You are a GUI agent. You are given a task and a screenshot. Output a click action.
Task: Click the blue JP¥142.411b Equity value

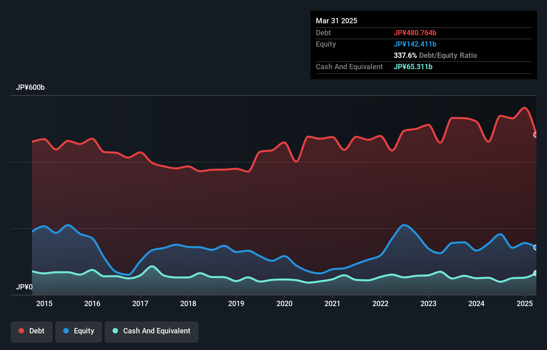415,44
